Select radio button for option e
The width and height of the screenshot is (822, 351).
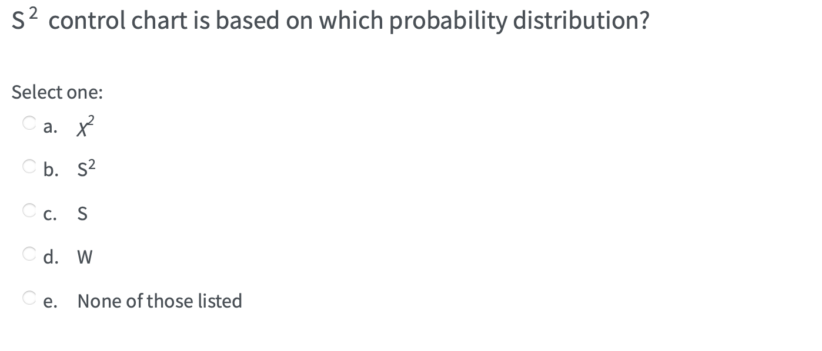point(28,297)
